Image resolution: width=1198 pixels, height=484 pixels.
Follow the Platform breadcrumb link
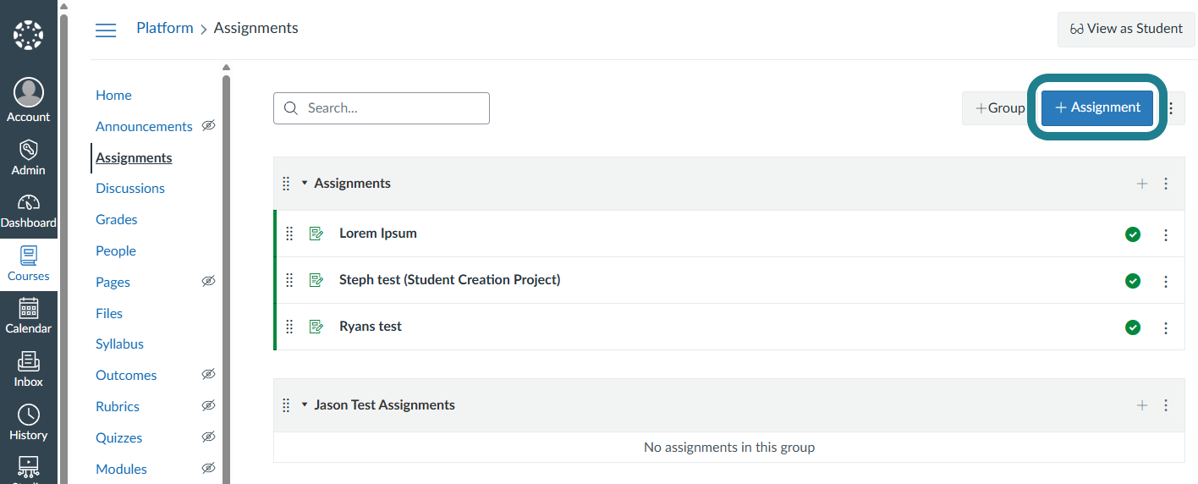[x=165, y=28]
